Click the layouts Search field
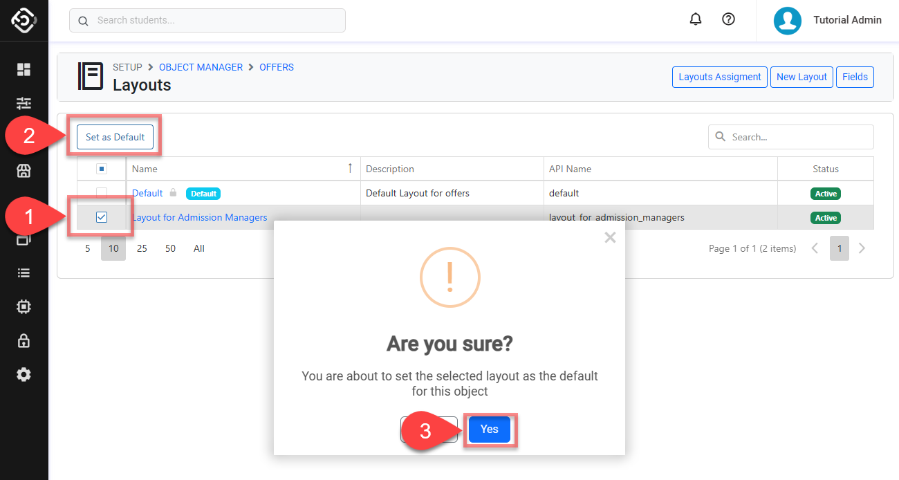The image size is (899, 480). [795, 137]
